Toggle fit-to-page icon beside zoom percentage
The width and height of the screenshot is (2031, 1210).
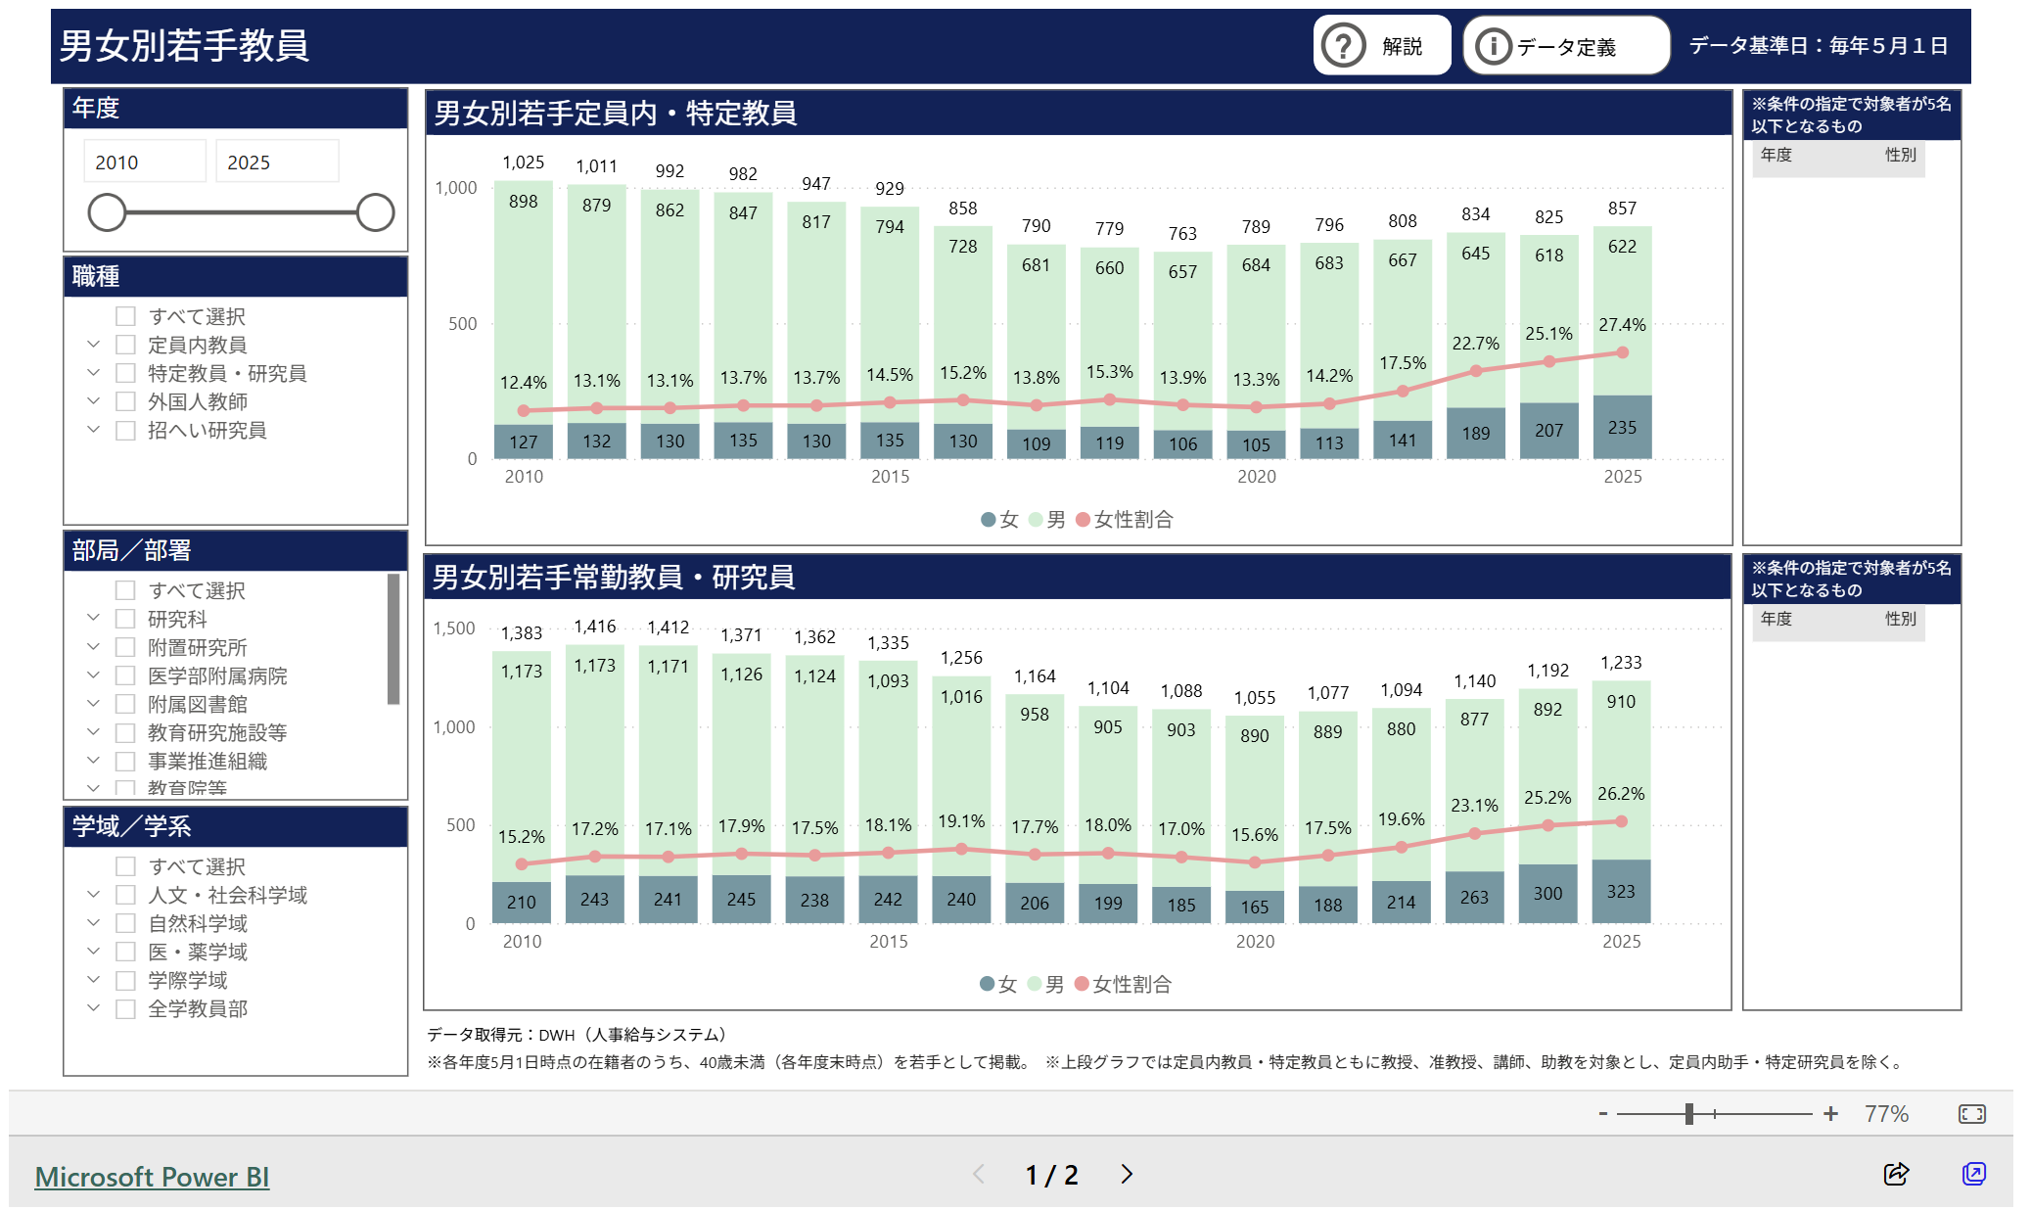(1971, 1114)
